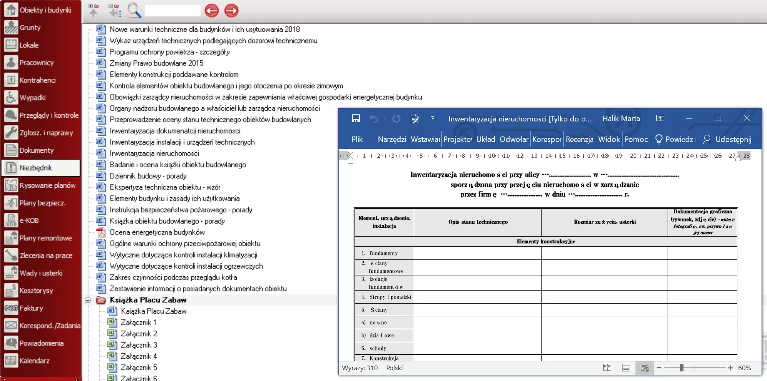The width and height of the screenshot is (767, 381).
Task: Click word count Wyrazy: 310
Action: pyautogui.click(x=359, y=368)
